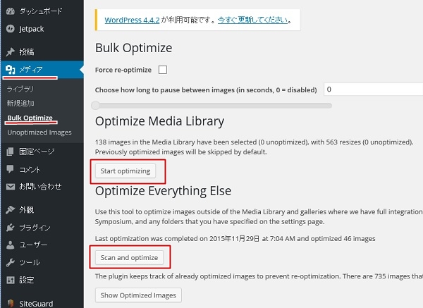Click the Users person icon

pos(11,245)
